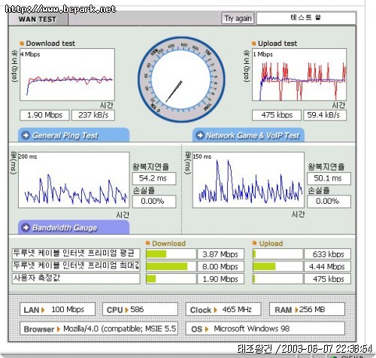
Task: Click the orange arrow after the OS label
Action: click(x=207, y=329)
